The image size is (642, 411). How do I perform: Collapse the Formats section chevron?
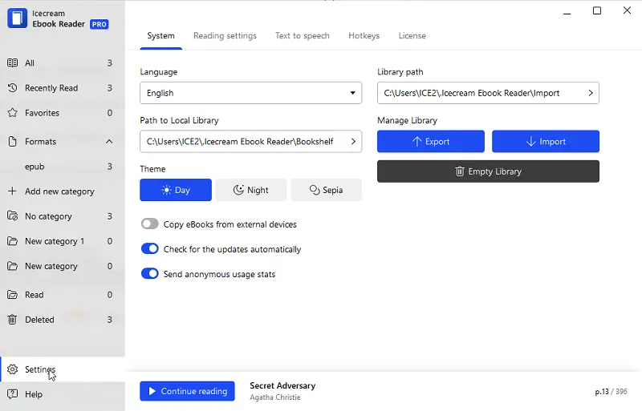click(109, 142)
